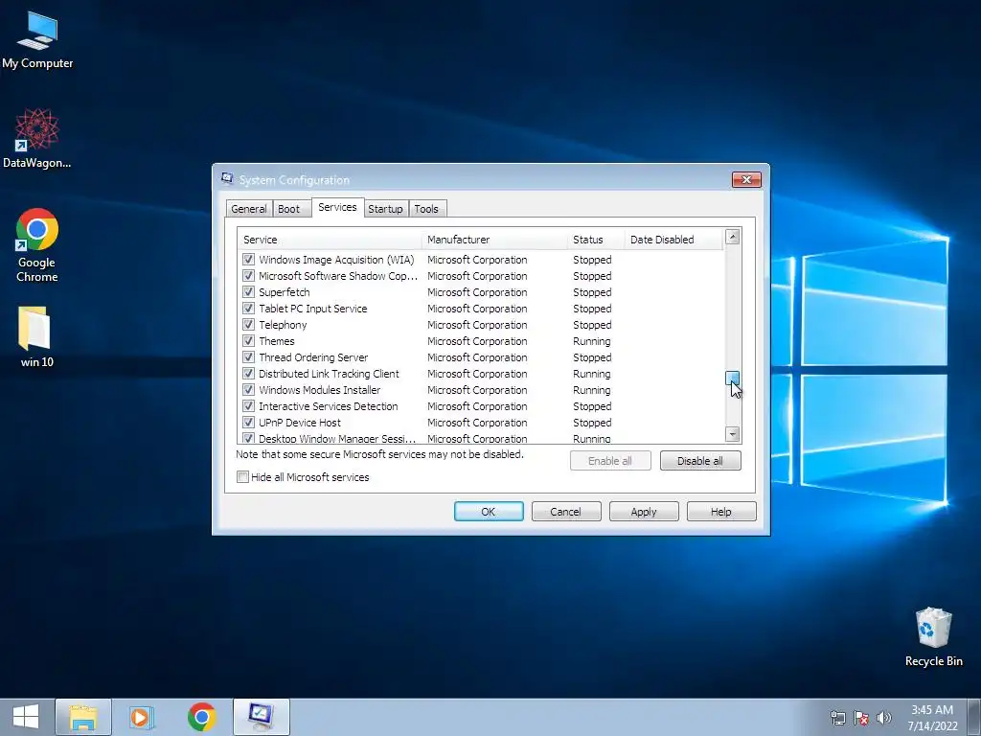Open File Explorer from the taskbar
Viewport: 981px width, 736px height.
[x=83, y=717]
